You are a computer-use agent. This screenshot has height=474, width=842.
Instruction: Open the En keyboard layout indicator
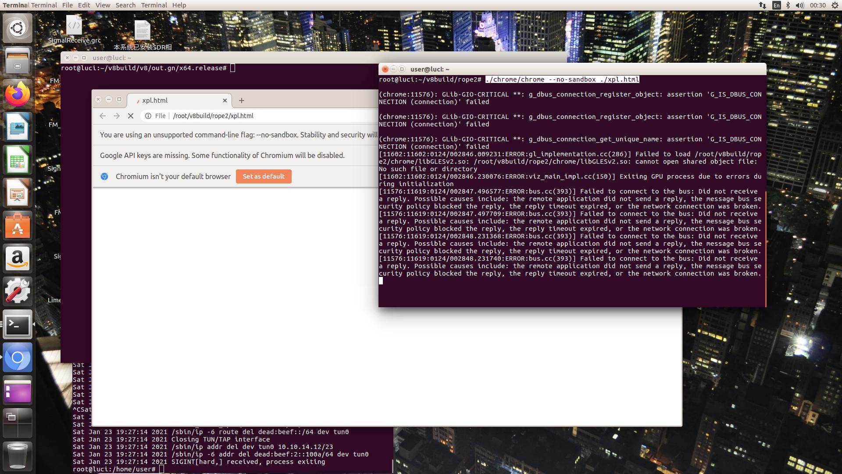777,5
